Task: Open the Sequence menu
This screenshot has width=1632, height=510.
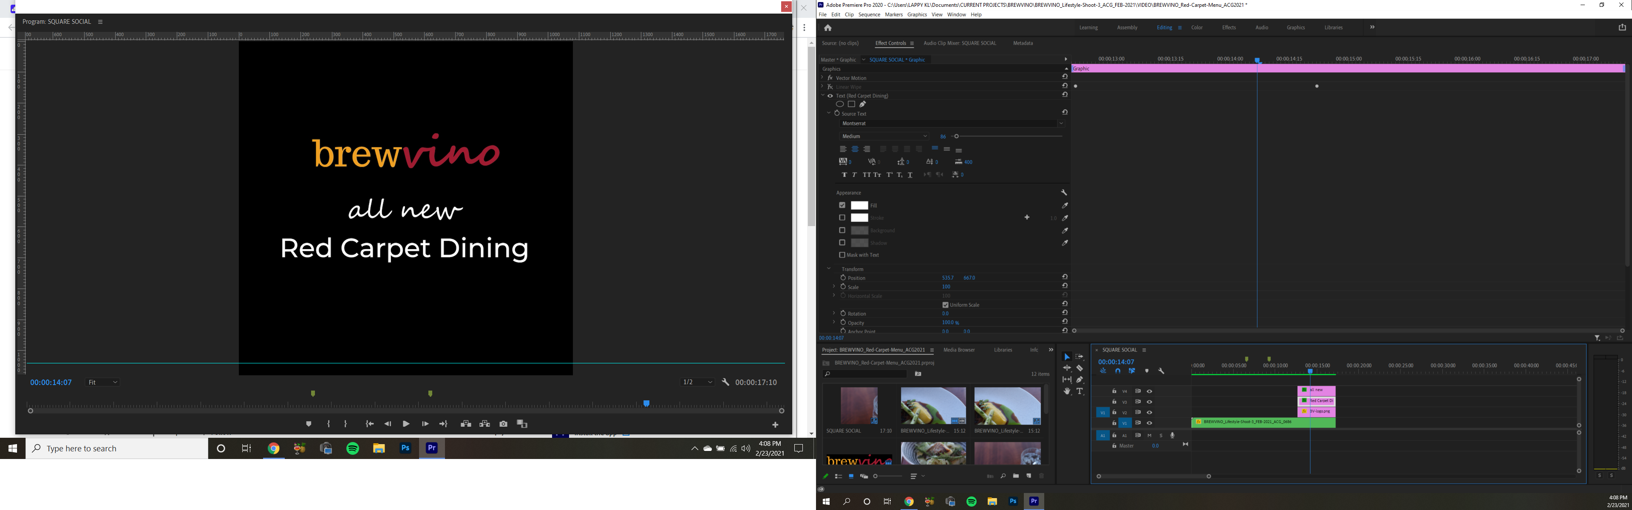Action: tap(869, 14)
